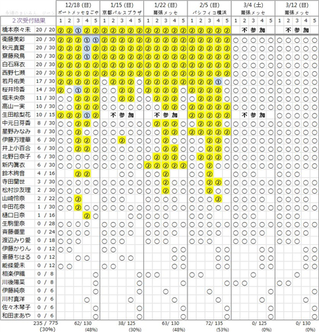Select the 斎藤ちはる row name
The width and height of the screenshot is (319, 332).
[16, 257]
